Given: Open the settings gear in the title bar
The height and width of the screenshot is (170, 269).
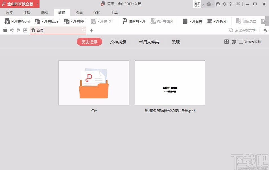Looking at the screenshot, I should click(x=225, y=4).
